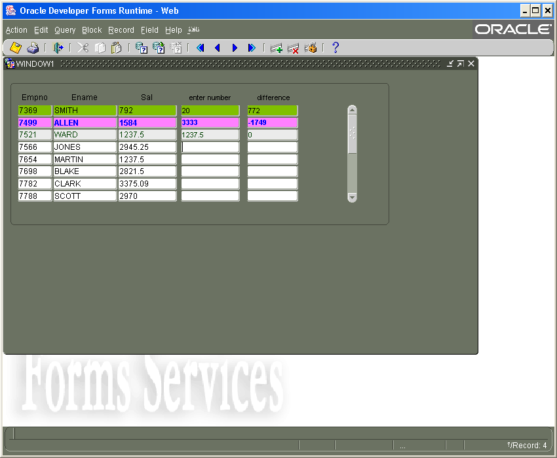Click the scrollbar up arrow in the records block

tap(352, 110)
